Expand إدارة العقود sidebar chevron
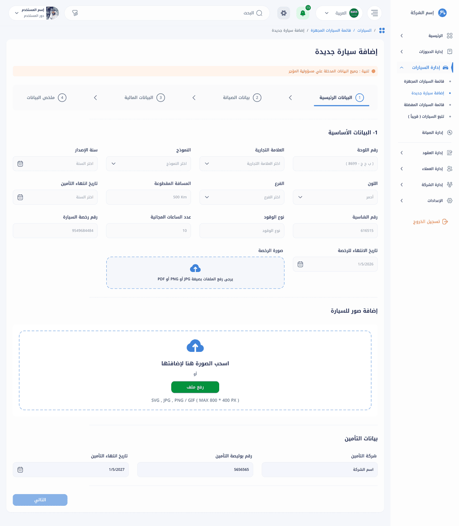The image size is (459, 526). [402, 153]
